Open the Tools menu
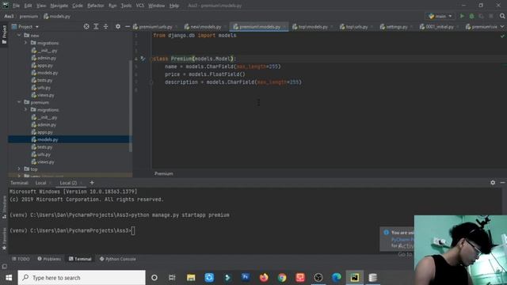 click(126, 6)
